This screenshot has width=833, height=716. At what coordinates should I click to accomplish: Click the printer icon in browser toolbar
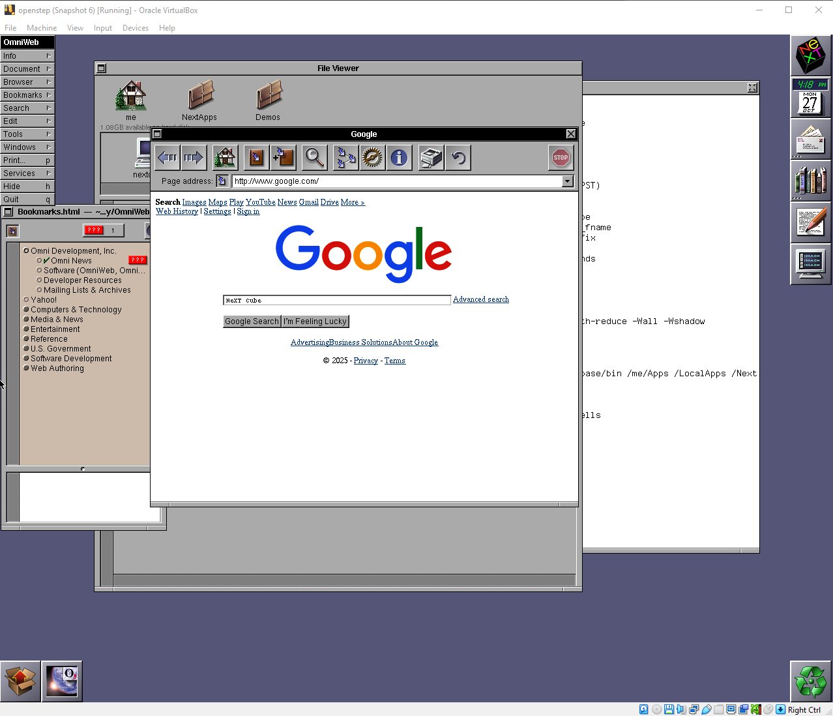coord(431,158)
